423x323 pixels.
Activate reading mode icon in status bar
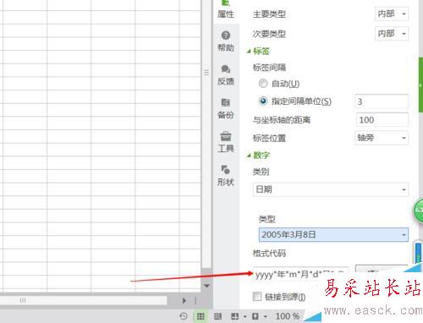coord(234,316)
